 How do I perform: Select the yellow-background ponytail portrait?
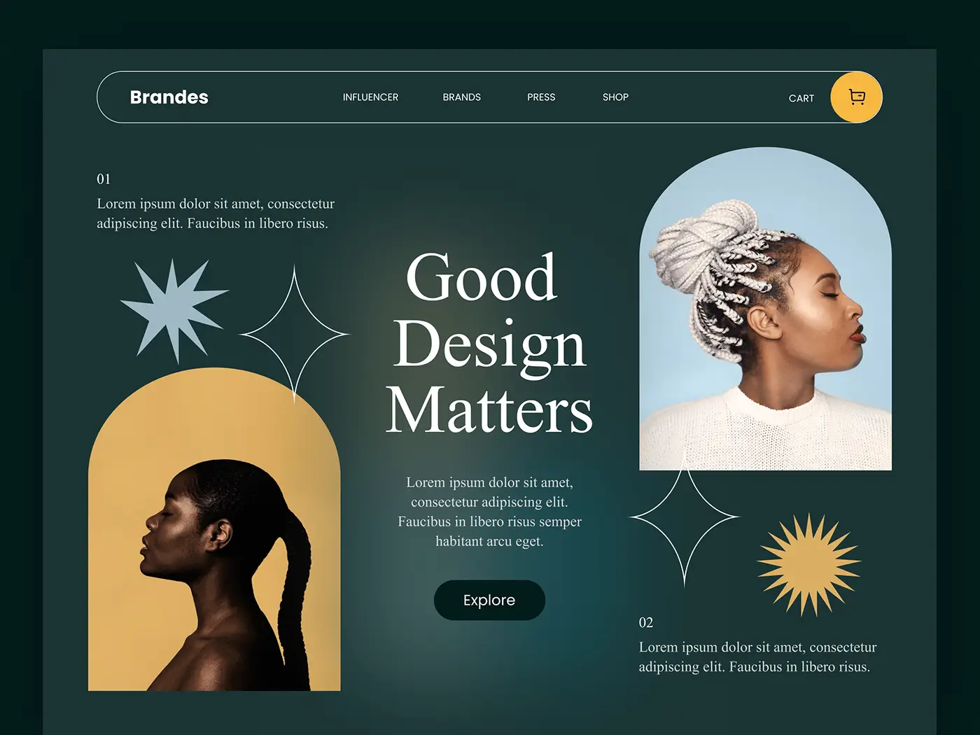point(214,546)
